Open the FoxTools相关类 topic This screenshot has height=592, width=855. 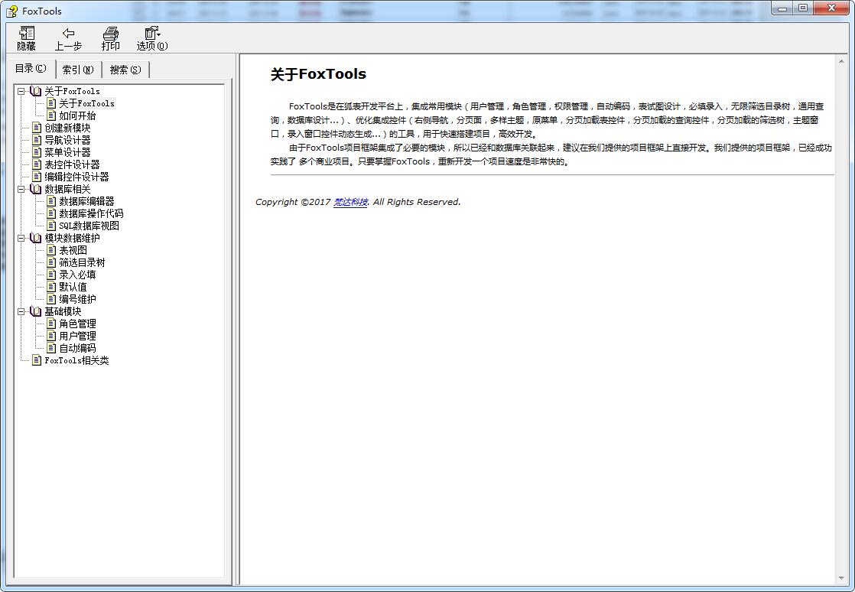pos(77,360)
